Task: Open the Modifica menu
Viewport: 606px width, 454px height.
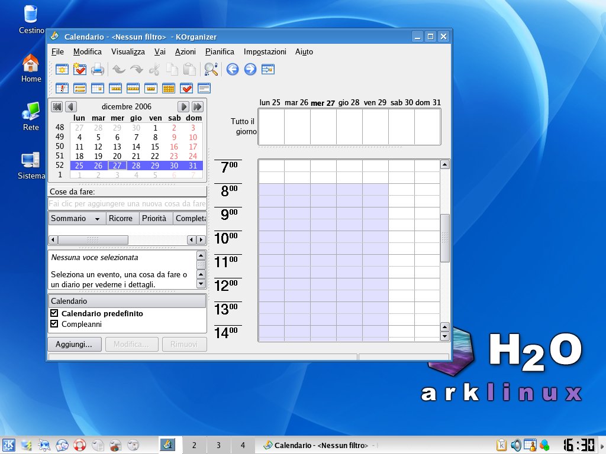Action: click(88, 52)
